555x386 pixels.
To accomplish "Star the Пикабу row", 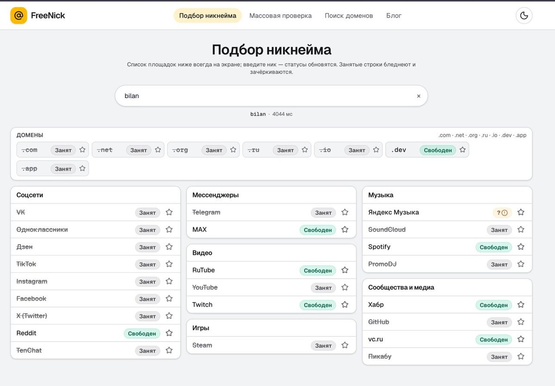I will [521, 356].
